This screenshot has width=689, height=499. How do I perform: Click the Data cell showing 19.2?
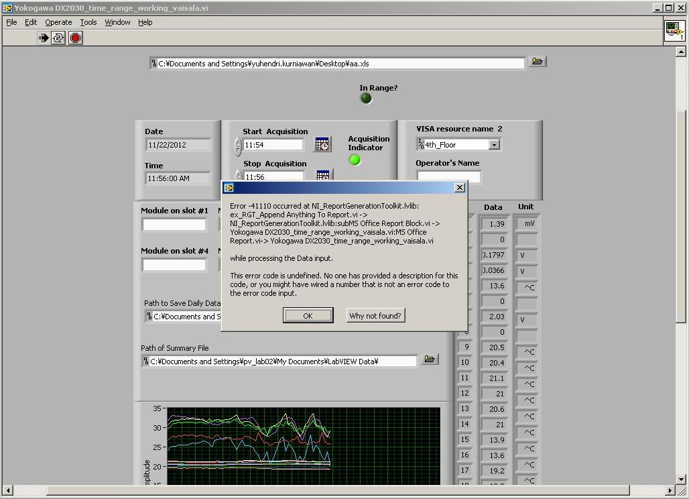495,470
